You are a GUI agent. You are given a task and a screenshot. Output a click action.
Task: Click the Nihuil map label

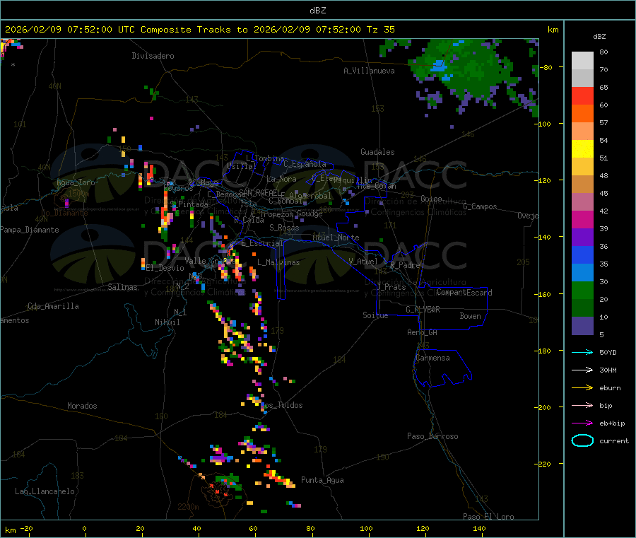[x=167, y=322]
